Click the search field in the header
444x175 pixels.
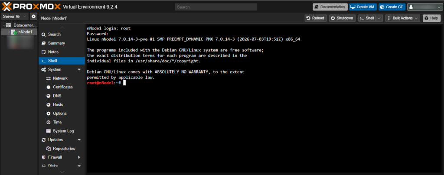click(x=216, y=7)
